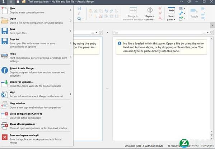
Task: Click the blue info icon in right pane
Action: [x=120, y=43]
